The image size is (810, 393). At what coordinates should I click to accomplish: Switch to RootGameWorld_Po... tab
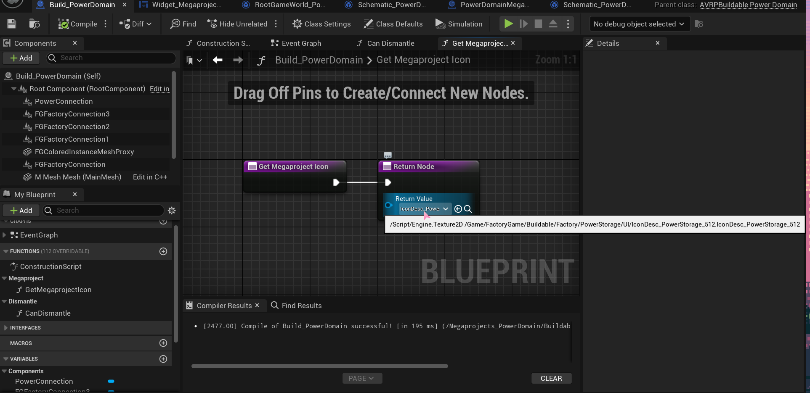click(284, 5)
